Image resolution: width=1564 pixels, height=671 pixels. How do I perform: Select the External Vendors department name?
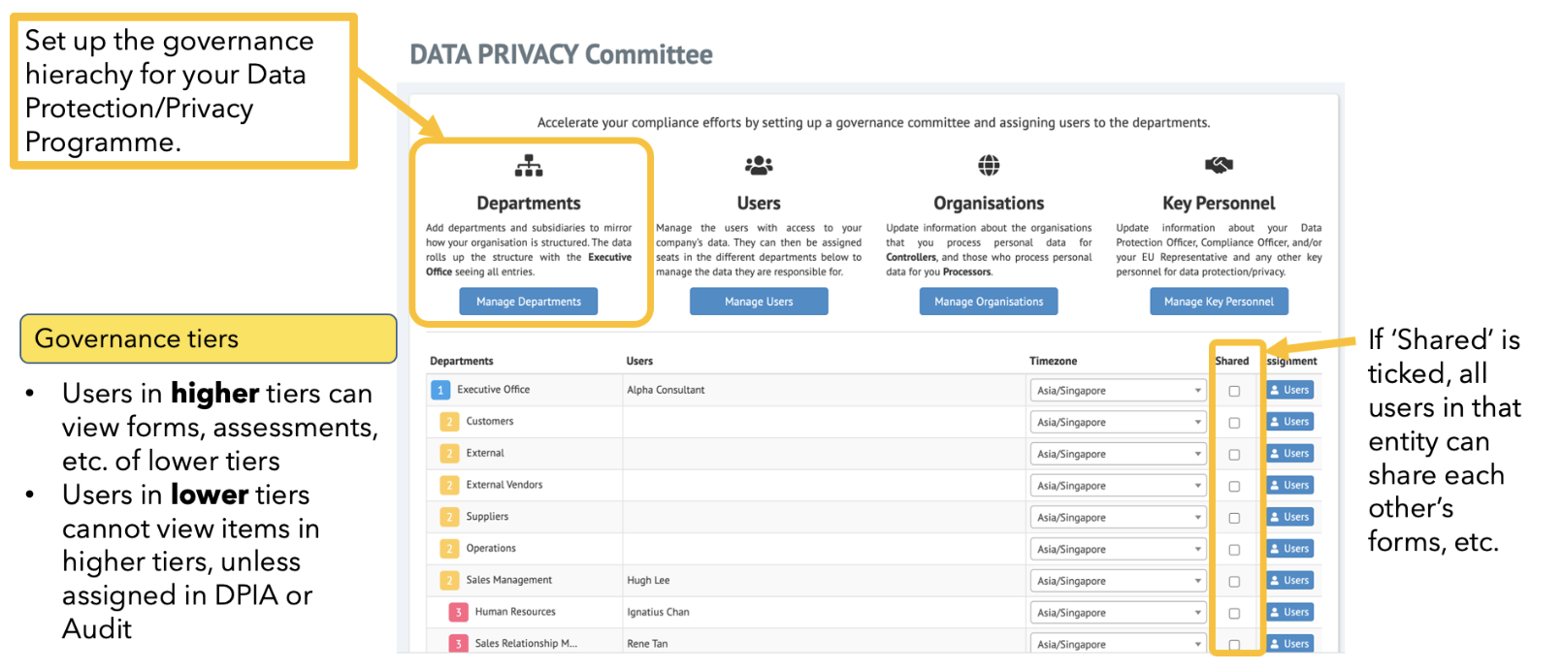[x=505, y=485]
